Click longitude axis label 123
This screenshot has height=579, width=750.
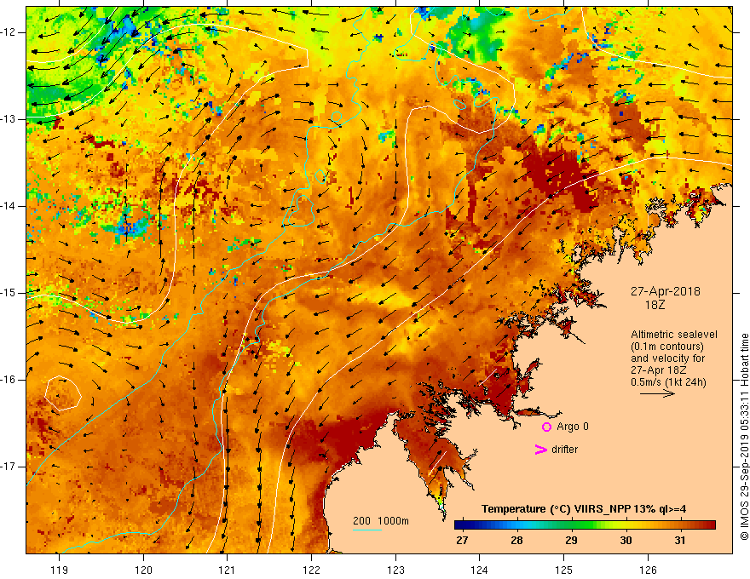point(395,570)
